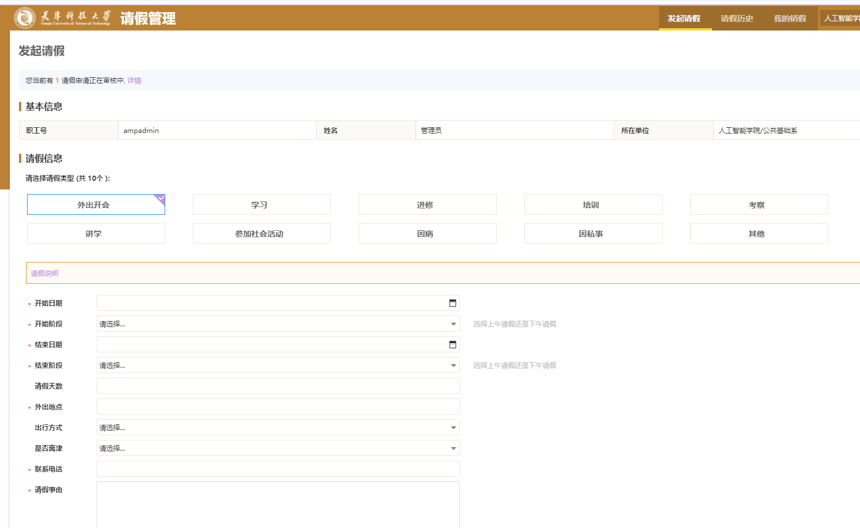Focus the 联系电话 text field
The image size is (860, 528).
pos(278,469)
